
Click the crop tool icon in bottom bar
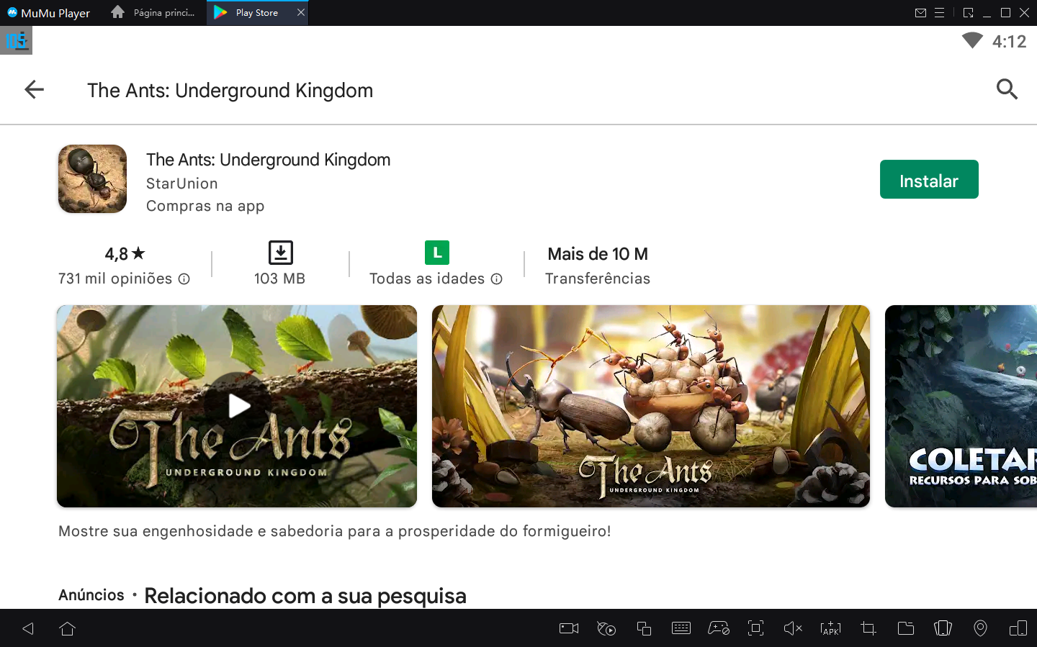(x=868, y=628)
